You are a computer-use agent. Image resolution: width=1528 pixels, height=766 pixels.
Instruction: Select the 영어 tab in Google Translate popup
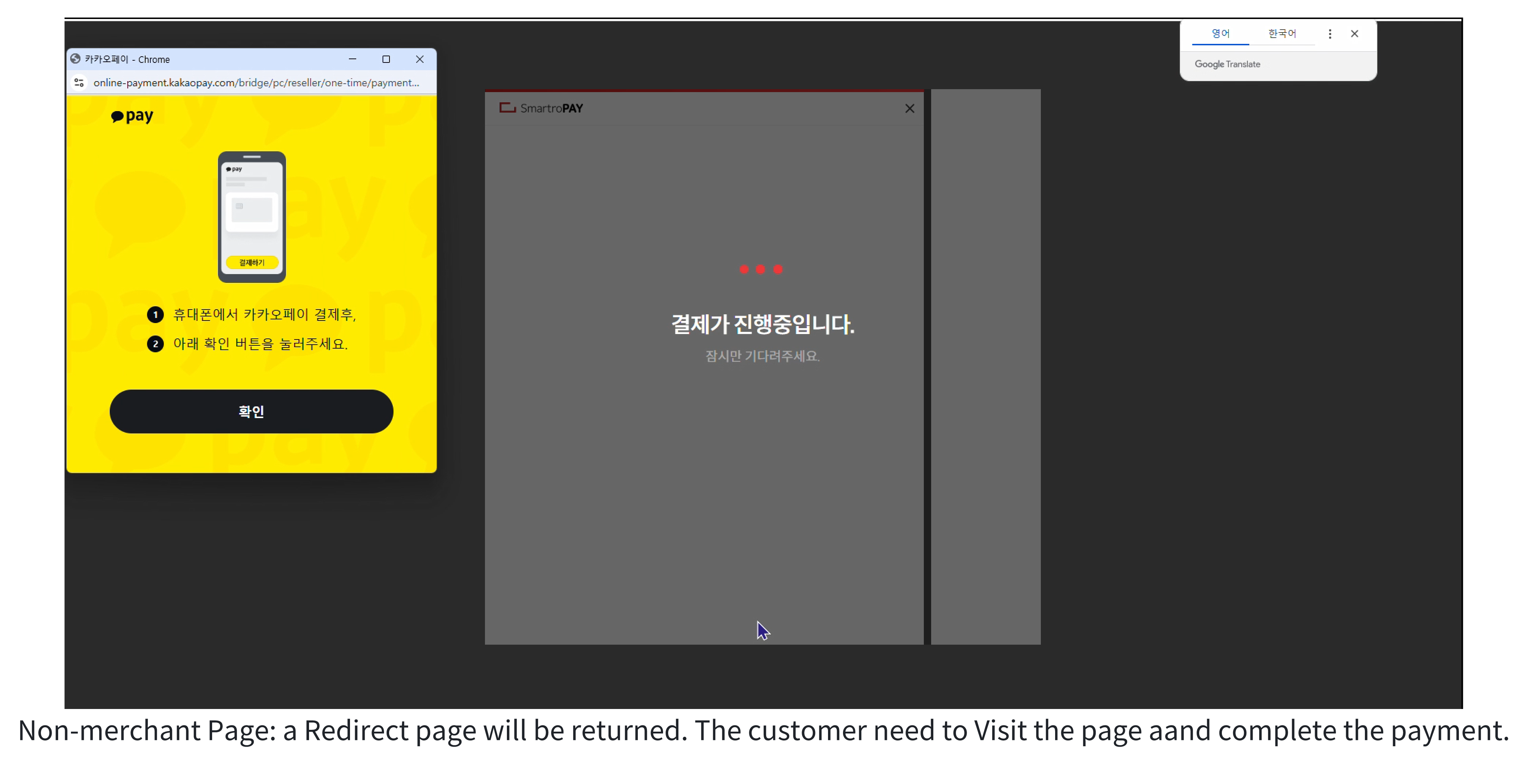(1220, 34)
